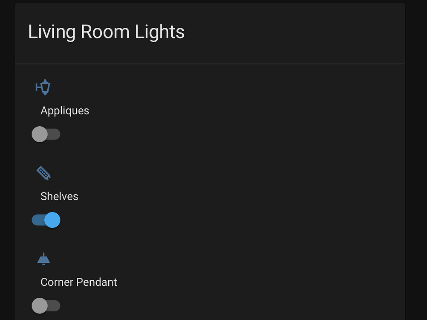Screen dimensions: 427x320
Task: Turn off the Shelves light toggle
Action: click(46, 220)
